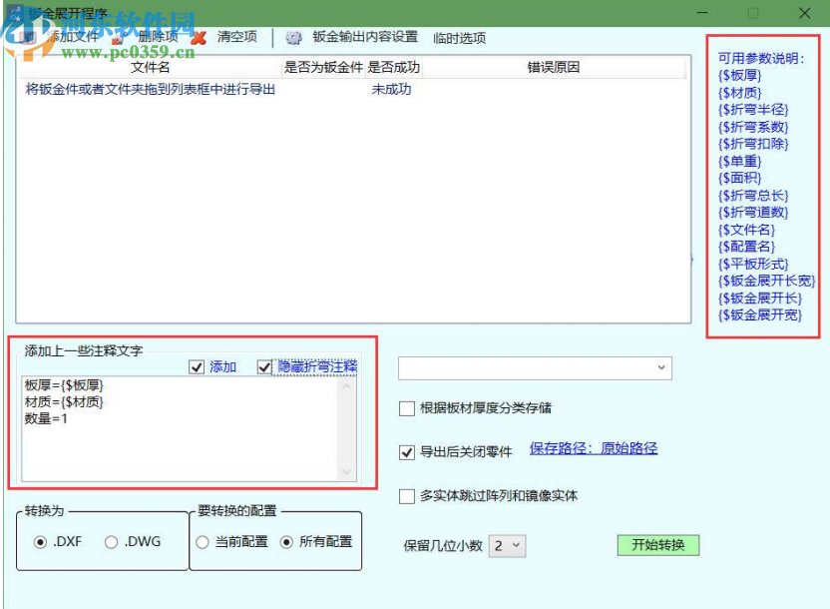The width and height of the screenshot is (830, 609).
Task: Open the empty combo box above 根据板材厚度
Action: (535, 368)
